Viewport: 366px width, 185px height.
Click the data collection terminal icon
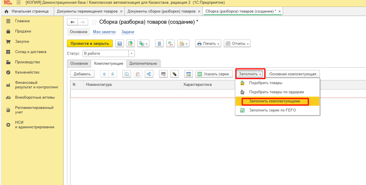(x=175, y=74)
